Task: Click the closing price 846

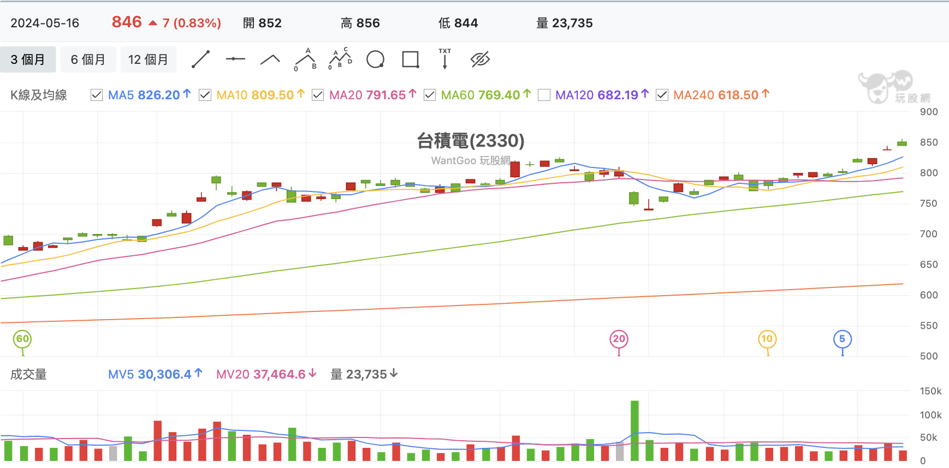Action: pos(127,22)
